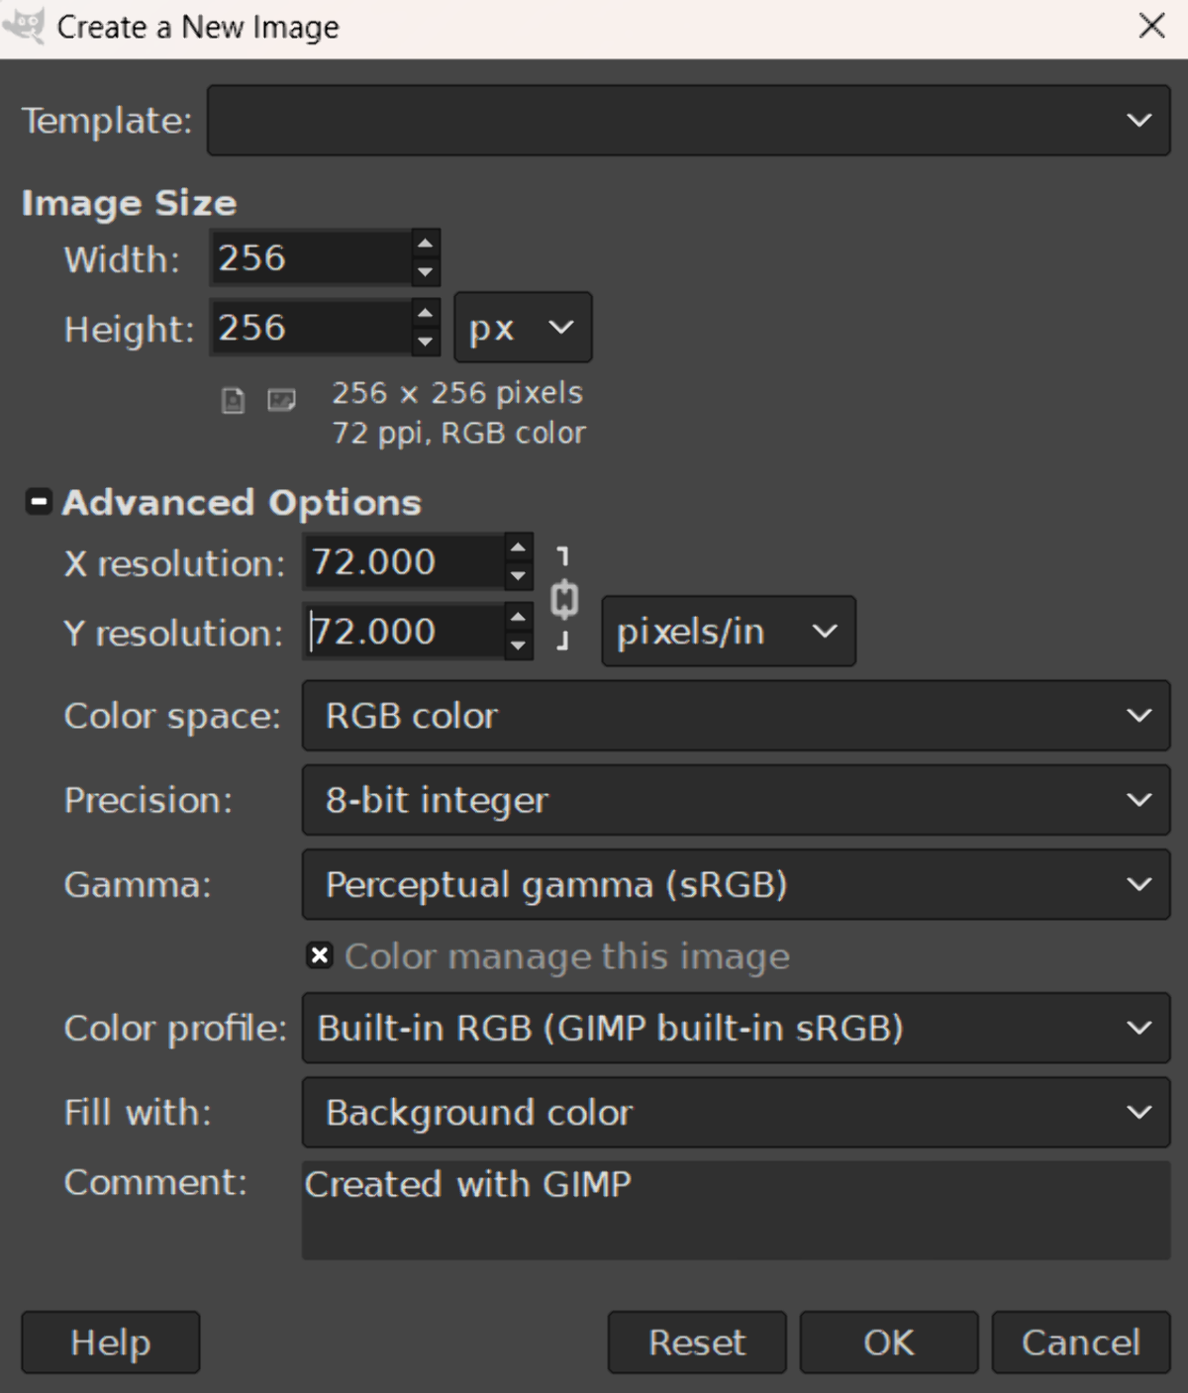Toggle the resolution chain link icon
This screenshot has width=1188, height=1393.
[x=563, y=599]
